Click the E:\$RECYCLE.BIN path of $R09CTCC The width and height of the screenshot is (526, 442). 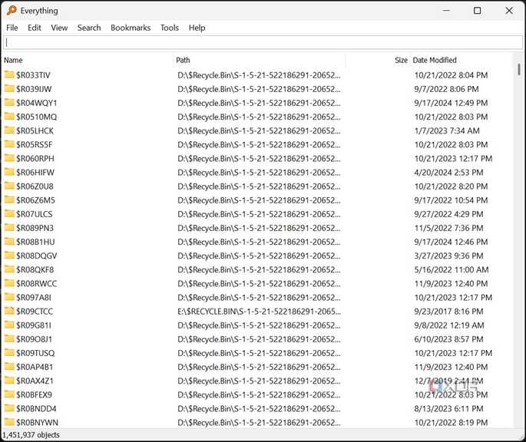click(x=259, y=312)
